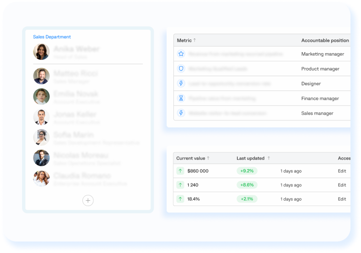Click Edit in the 18.4% row
361x253 pixels.
342,199
